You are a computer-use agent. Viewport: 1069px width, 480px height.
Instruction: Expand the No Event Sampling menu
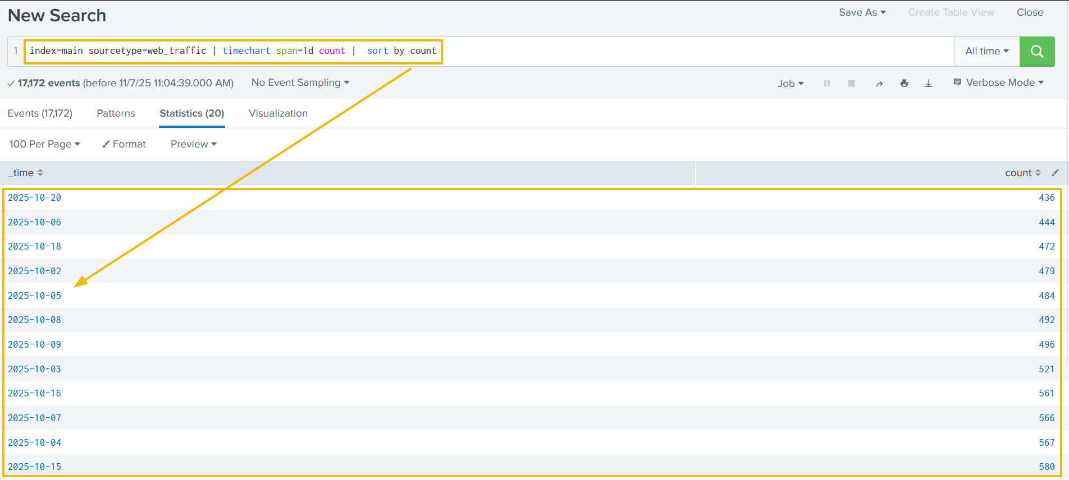click(300, 82)
